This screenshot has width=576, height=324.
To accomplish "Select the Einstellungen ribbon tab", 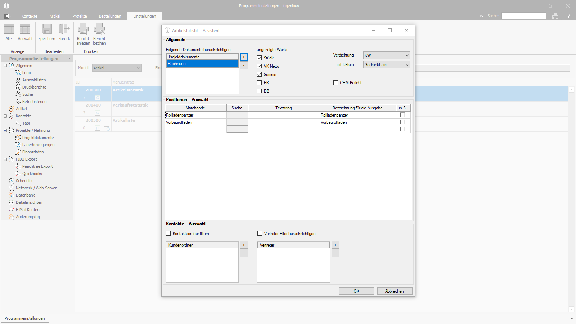I will tap(145, 16).
